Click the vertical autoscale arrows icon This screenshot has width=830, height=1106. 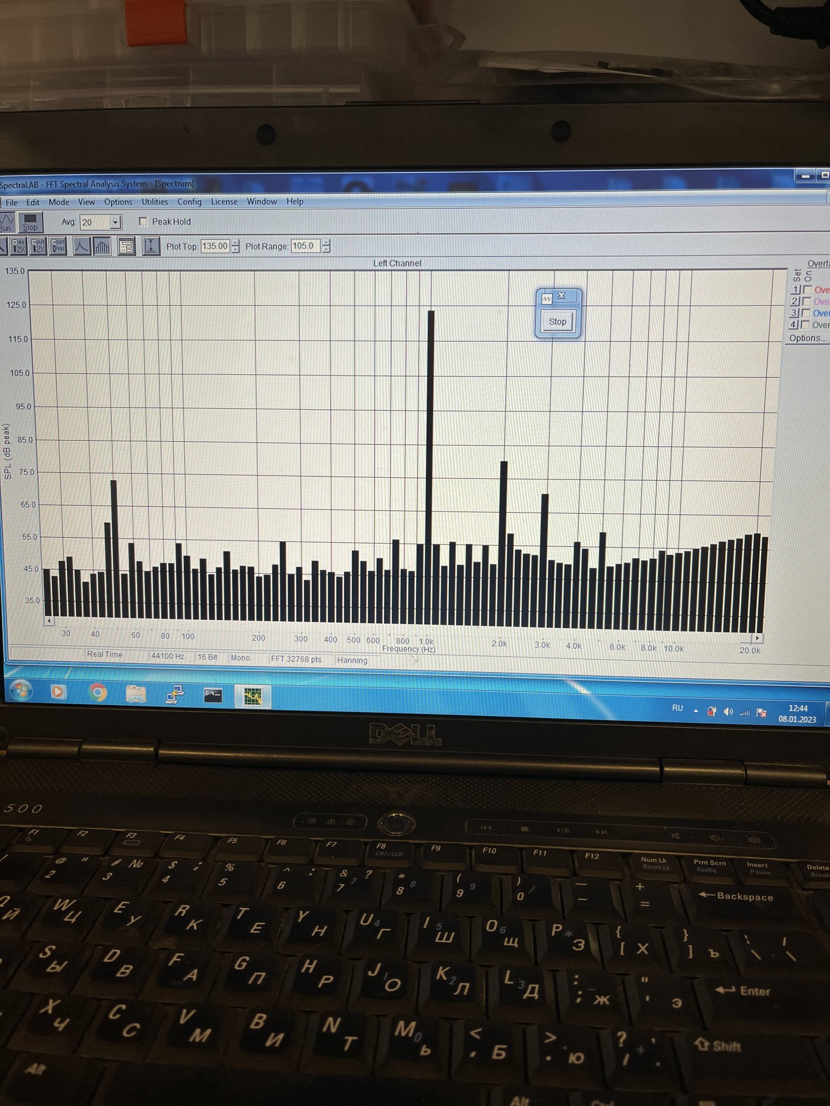click(x=151, y=246)
